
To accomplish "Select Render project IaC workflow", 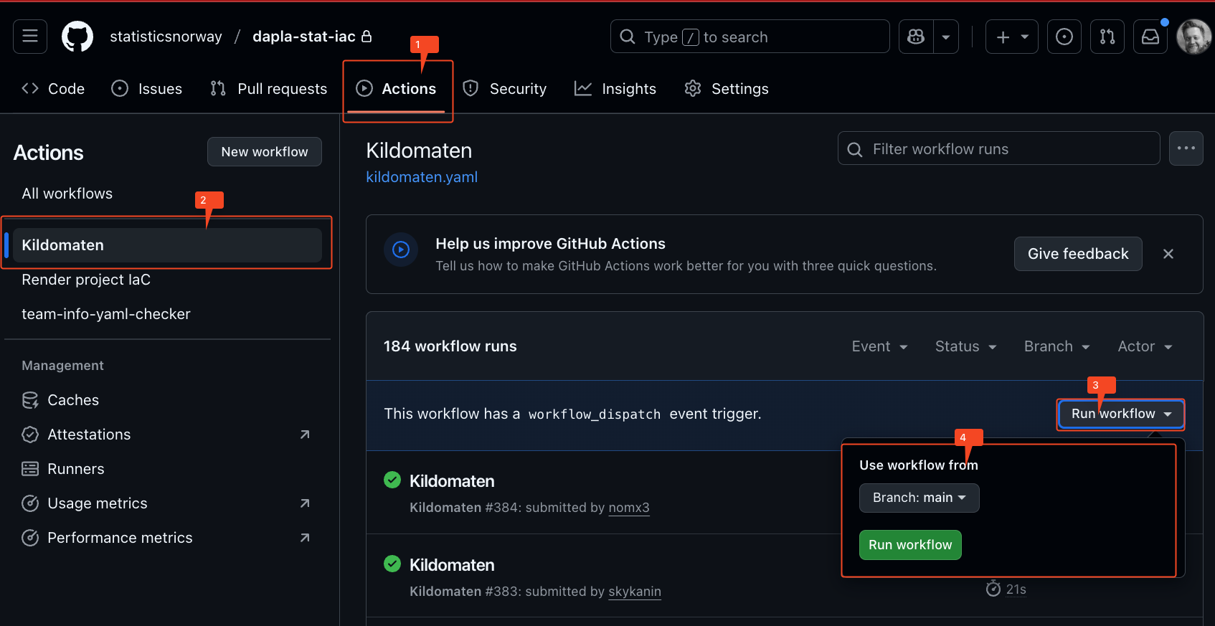I will 86,280.
